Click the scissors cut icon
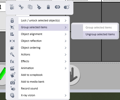The image size is (120, 100). click(x=21, y=7)
